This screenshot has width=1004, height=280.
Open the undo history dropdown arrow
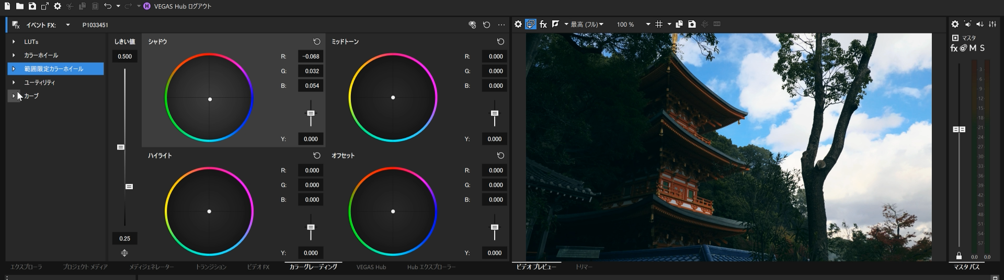118,6
